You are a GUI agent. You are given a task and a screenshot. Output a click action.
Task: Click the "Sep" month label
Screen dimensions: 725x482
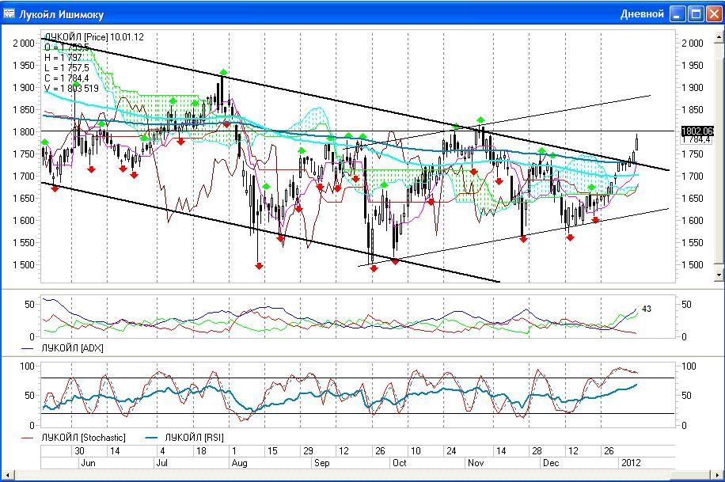(x=322, y=463)
